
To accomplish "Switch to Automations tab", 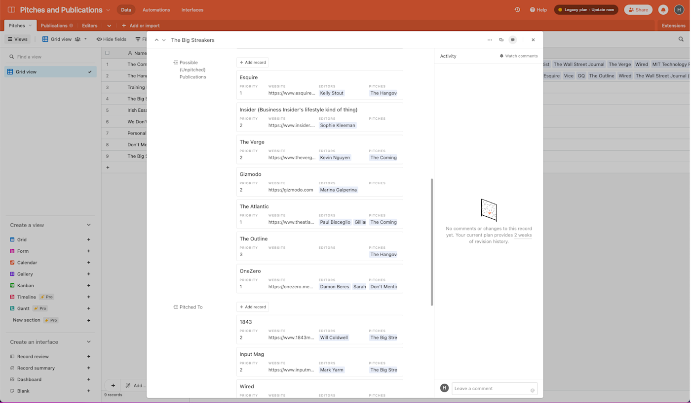I will click(156, 10).
